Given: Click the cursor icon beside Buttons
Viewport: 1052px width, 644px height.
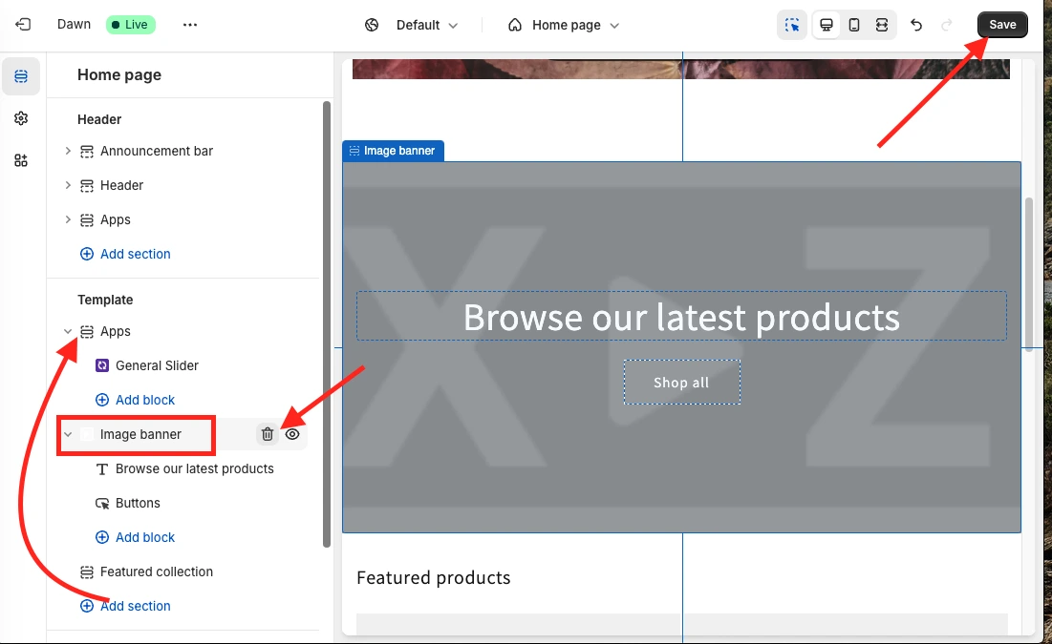Looking at the screenshot, I should pyautogui.click(x=102, y=503).
